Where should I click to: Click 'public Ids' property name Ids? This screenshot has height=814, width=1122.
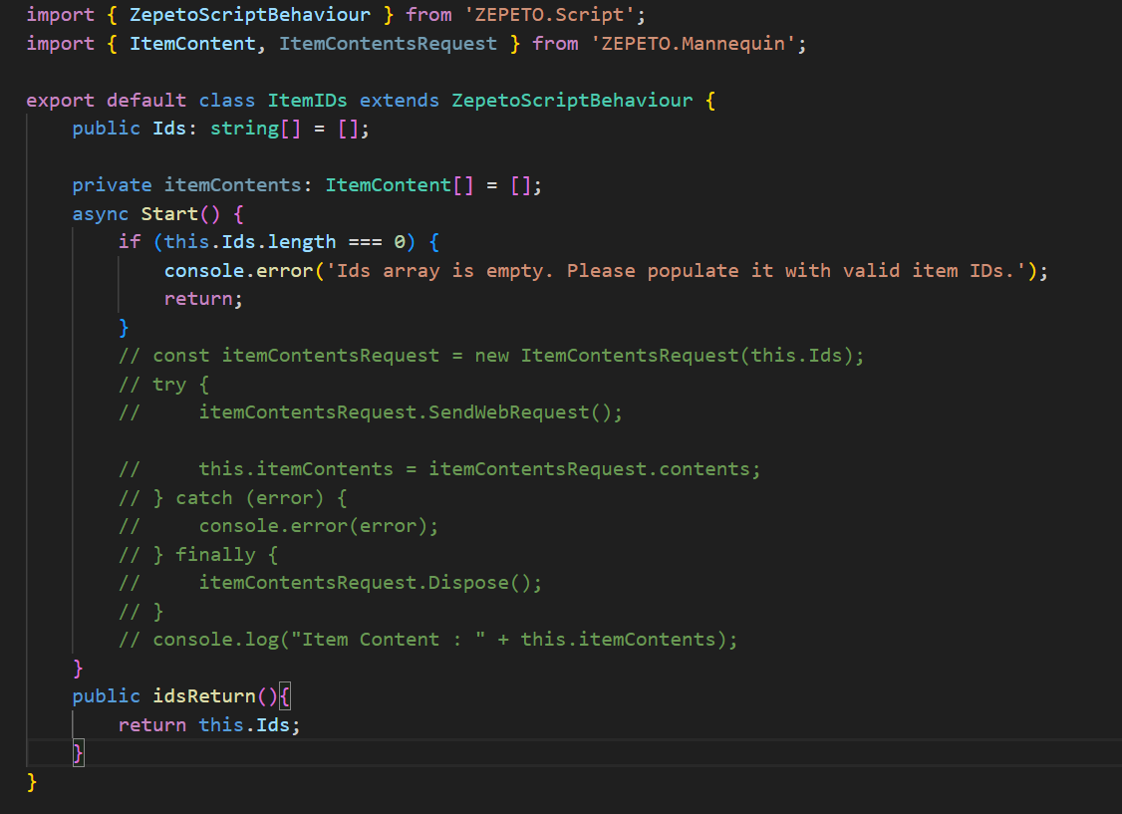point(168,129)
